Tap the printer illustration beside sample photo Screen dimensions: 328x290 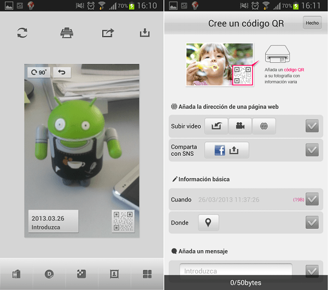[277, 54]
